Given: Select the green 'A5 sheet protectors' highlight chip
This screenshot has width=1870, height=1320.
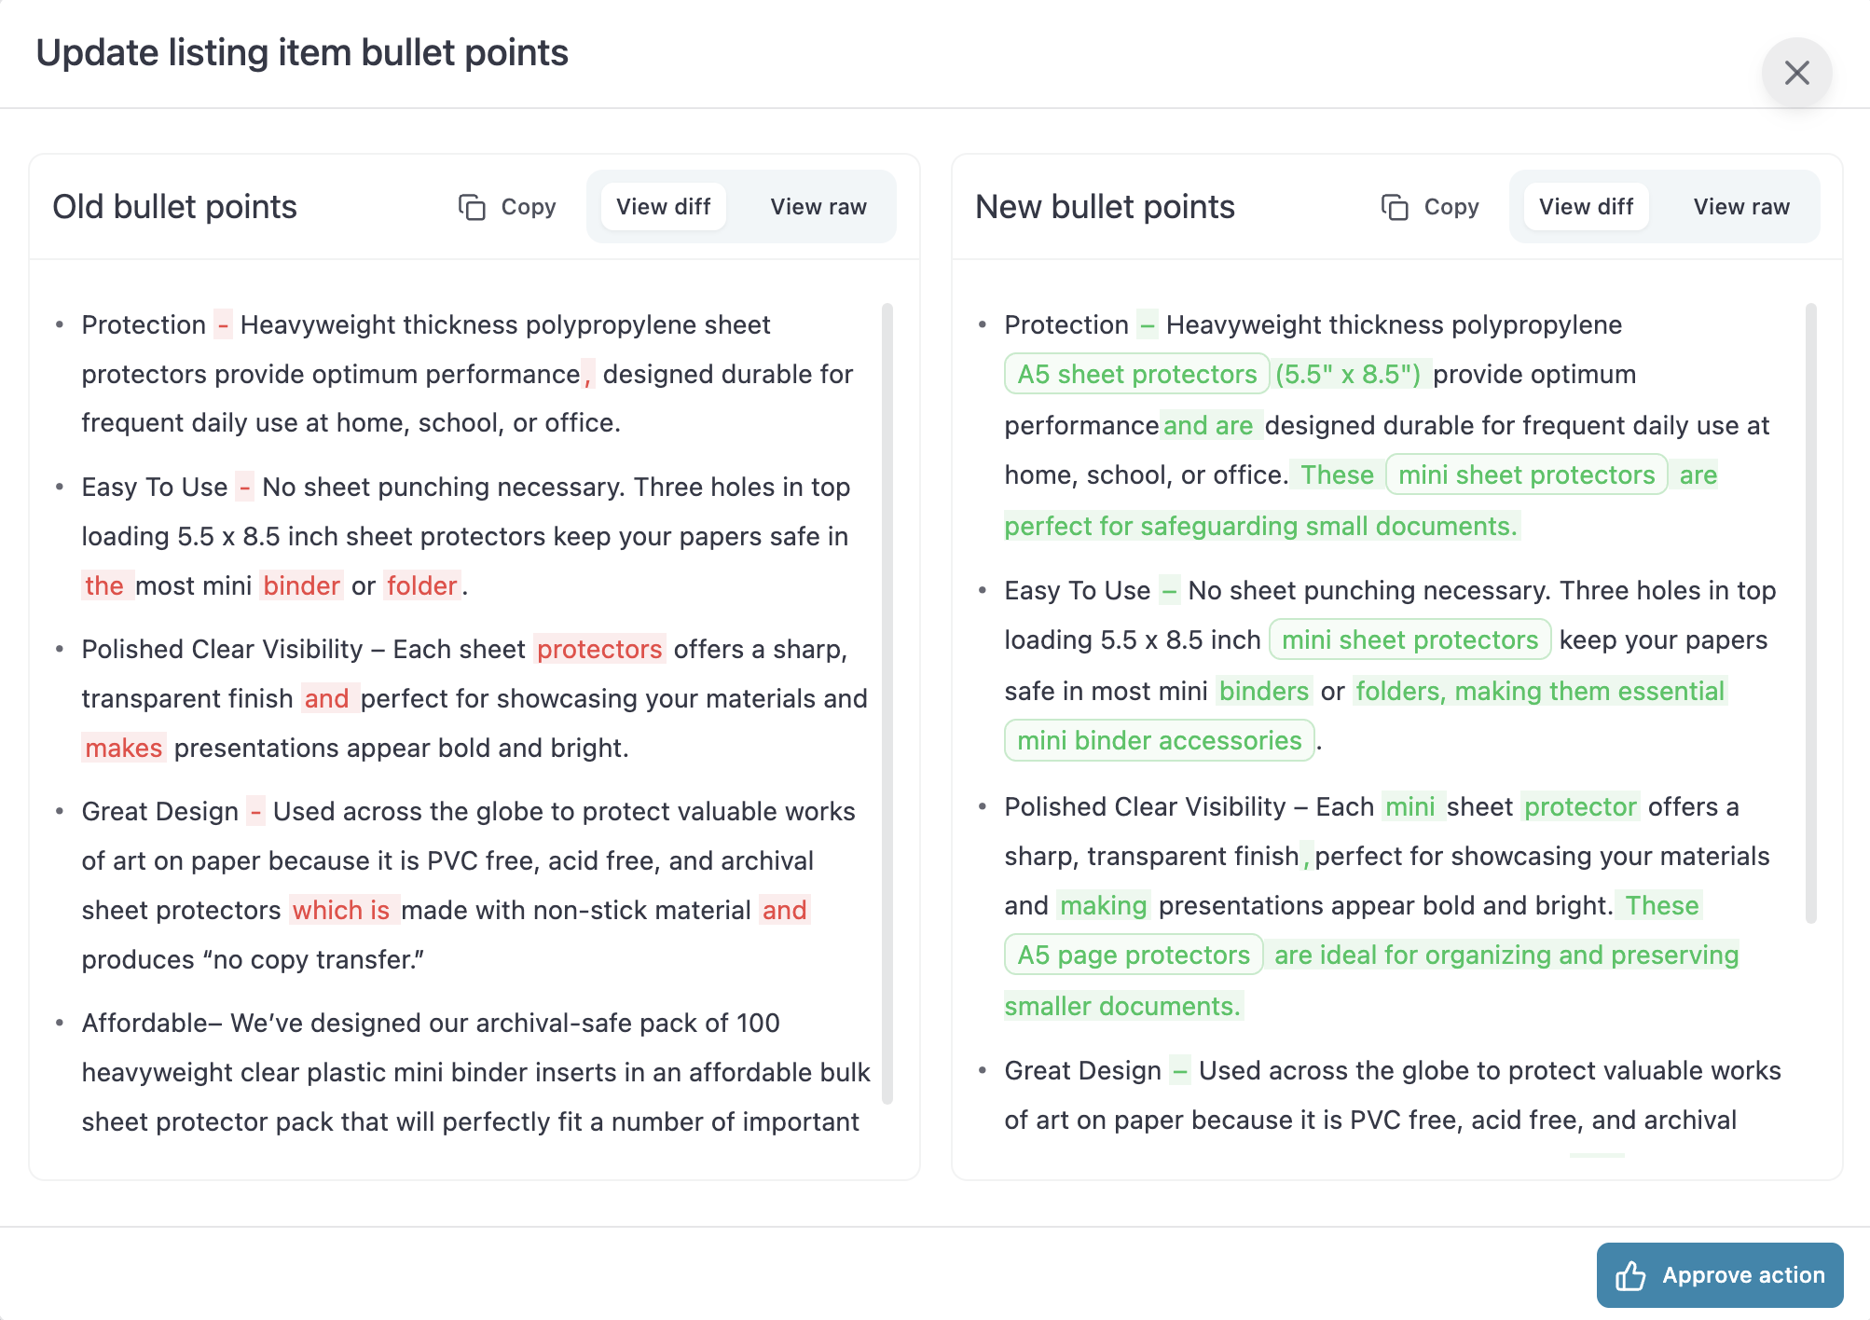Looking at the screenshot, I should click(1135, 374).
